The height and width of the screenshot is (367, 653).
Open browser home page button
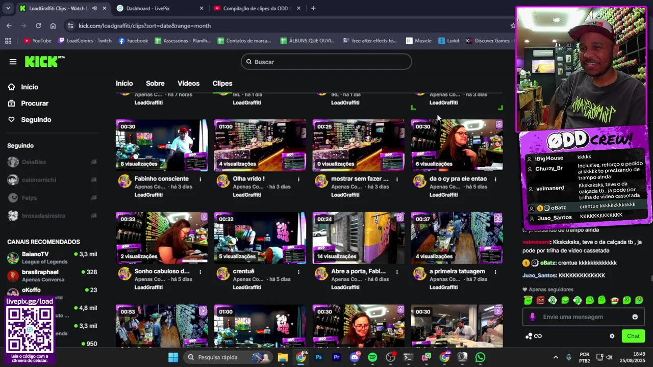[53, 25]
